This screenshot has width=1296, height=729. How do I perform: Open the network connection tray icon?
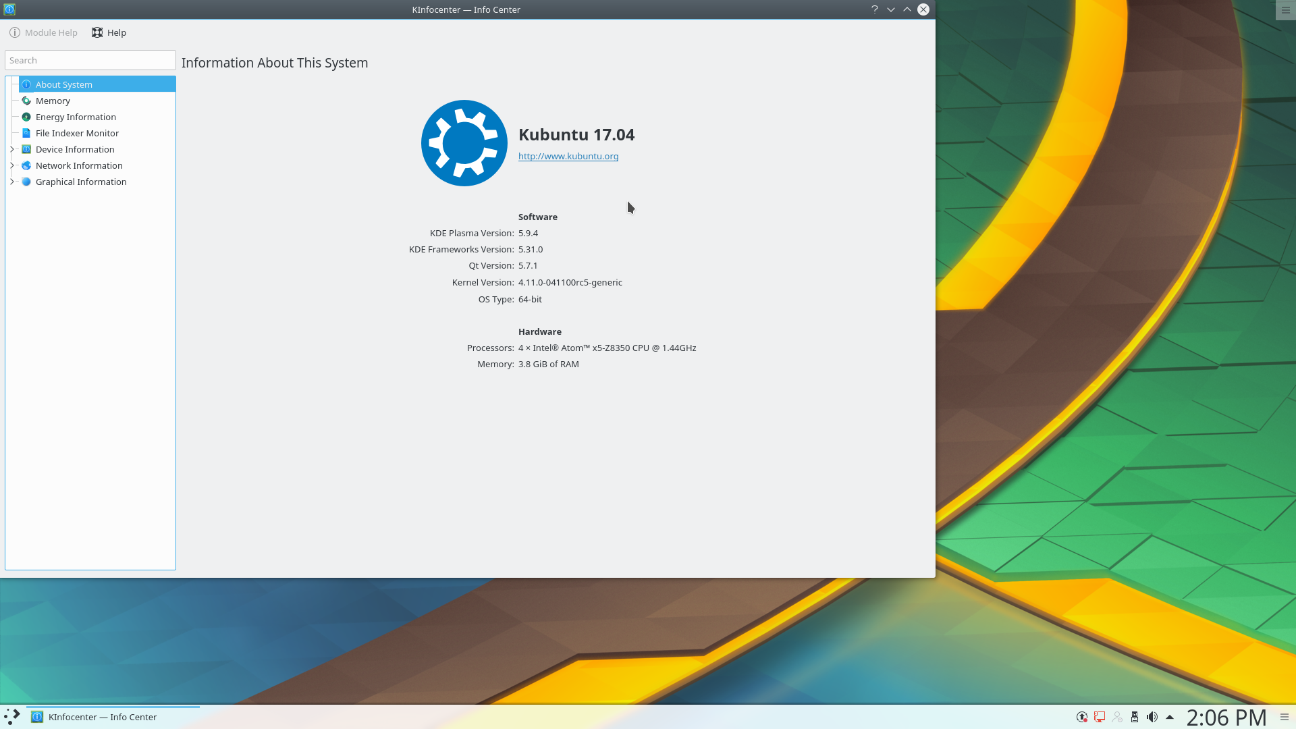click(1100, 717)
